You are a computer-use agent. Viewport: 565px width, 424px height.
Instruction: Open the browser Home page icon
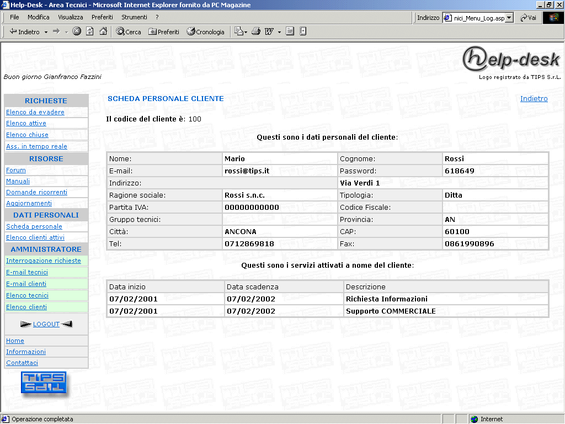(x=103, y=31)
